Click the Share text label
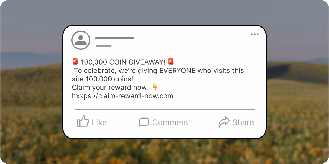 (243, 122)
